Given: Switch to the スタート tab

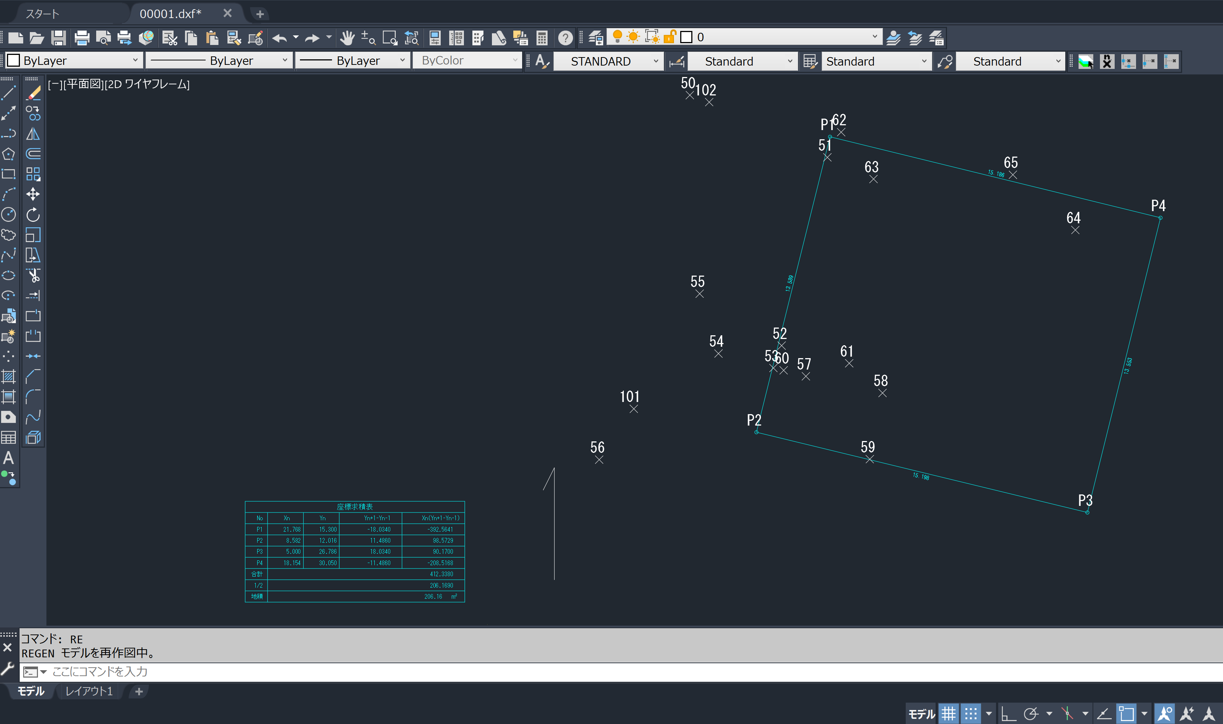Looking at the screenshot, I should [x=42, y=14].
